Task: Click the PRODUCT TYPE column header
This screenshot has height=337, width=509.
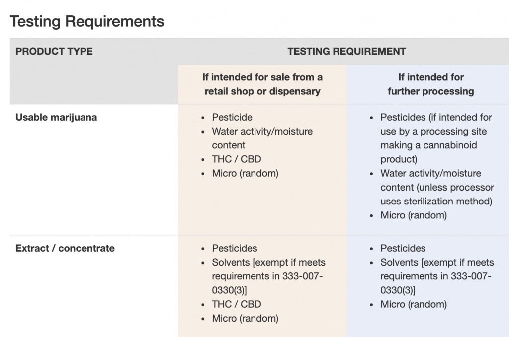Action: tap(54, 51)
